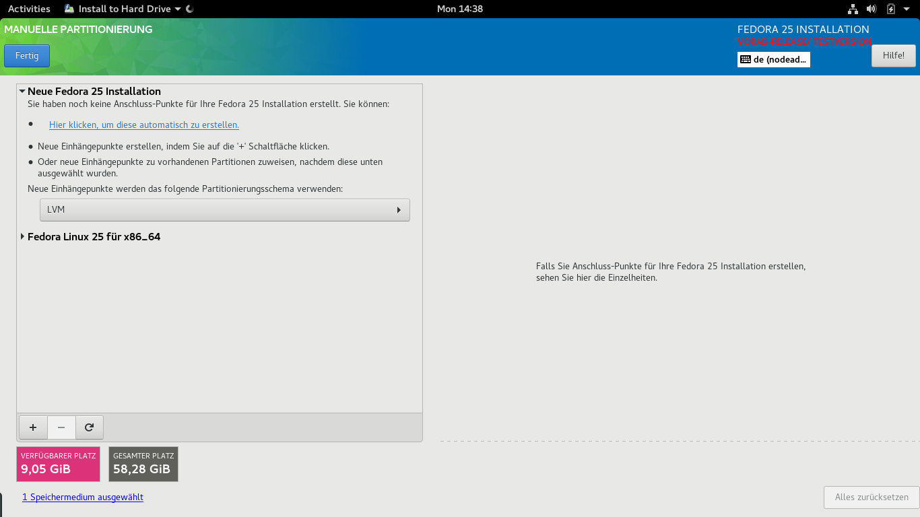The image size is (920, 517).
Task: Open Activities overview
Action: pos(29,9)
